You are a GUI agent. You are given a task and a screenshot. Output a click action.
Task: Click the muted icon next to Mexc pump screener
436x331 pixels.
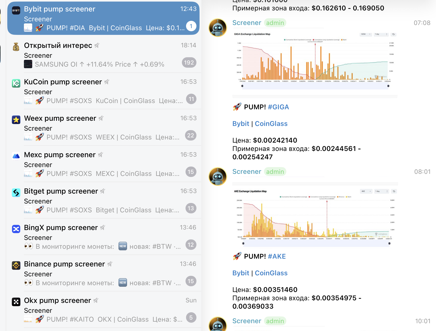pyautogui.click(x=101, y=155)
